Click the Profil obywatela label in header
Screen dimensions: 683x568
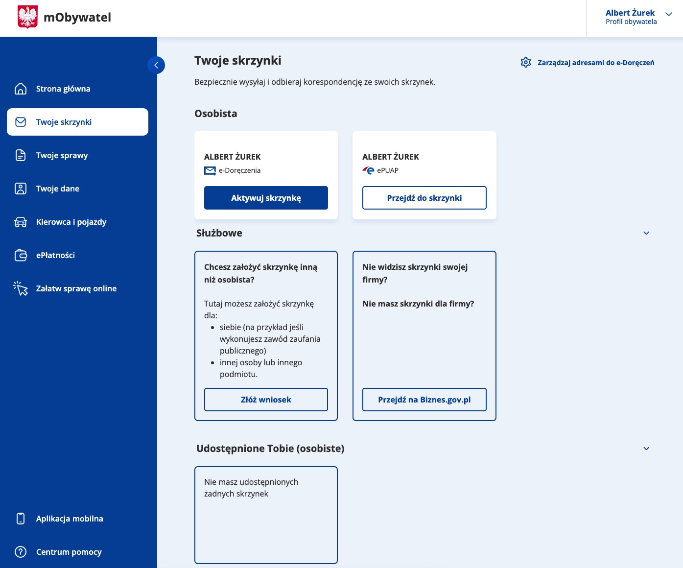(x=631, y=22)
